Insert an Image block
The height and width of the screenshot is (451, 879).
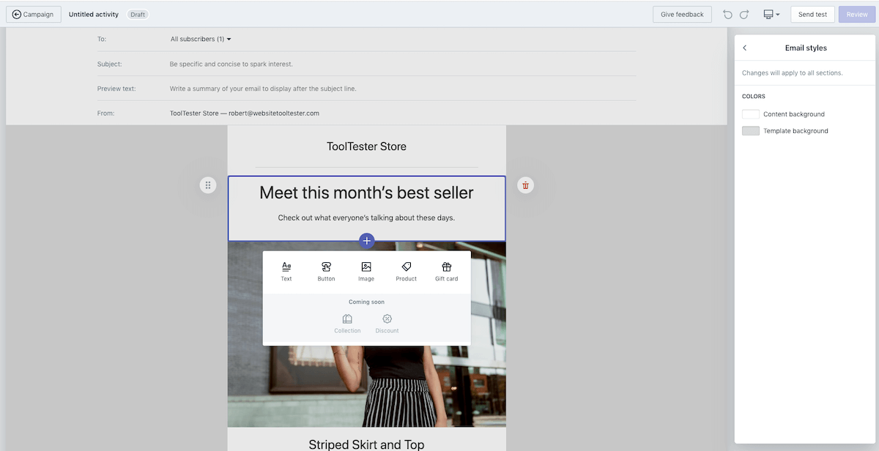(366, 272)
